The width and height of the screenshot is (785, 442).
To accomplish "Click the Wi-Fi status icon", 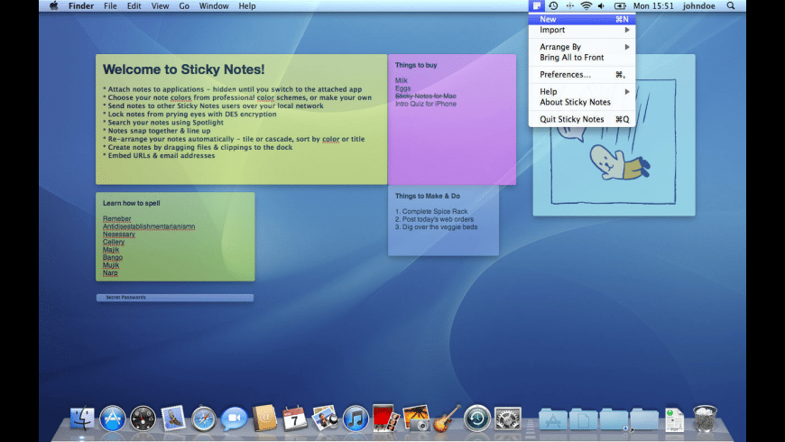I will pyautogui.click(x=586, y=6).
